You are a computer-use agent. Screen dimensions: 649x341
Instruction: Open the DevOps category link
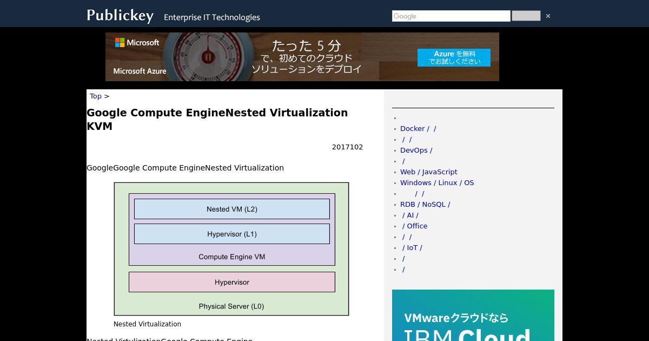(416, 150)
